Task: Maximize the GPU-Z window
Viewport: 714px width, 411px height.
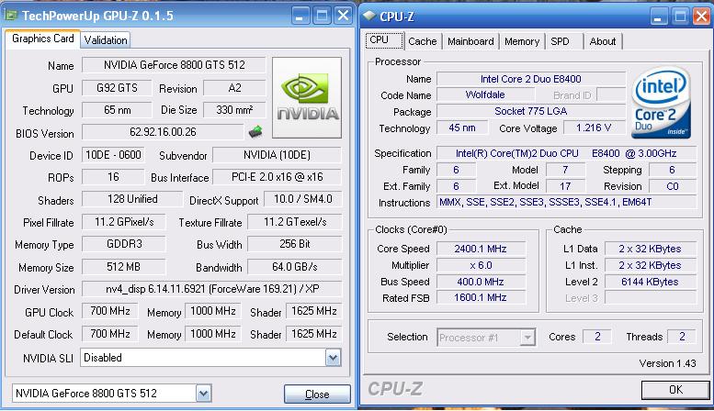Action: [x=322, y=16]
